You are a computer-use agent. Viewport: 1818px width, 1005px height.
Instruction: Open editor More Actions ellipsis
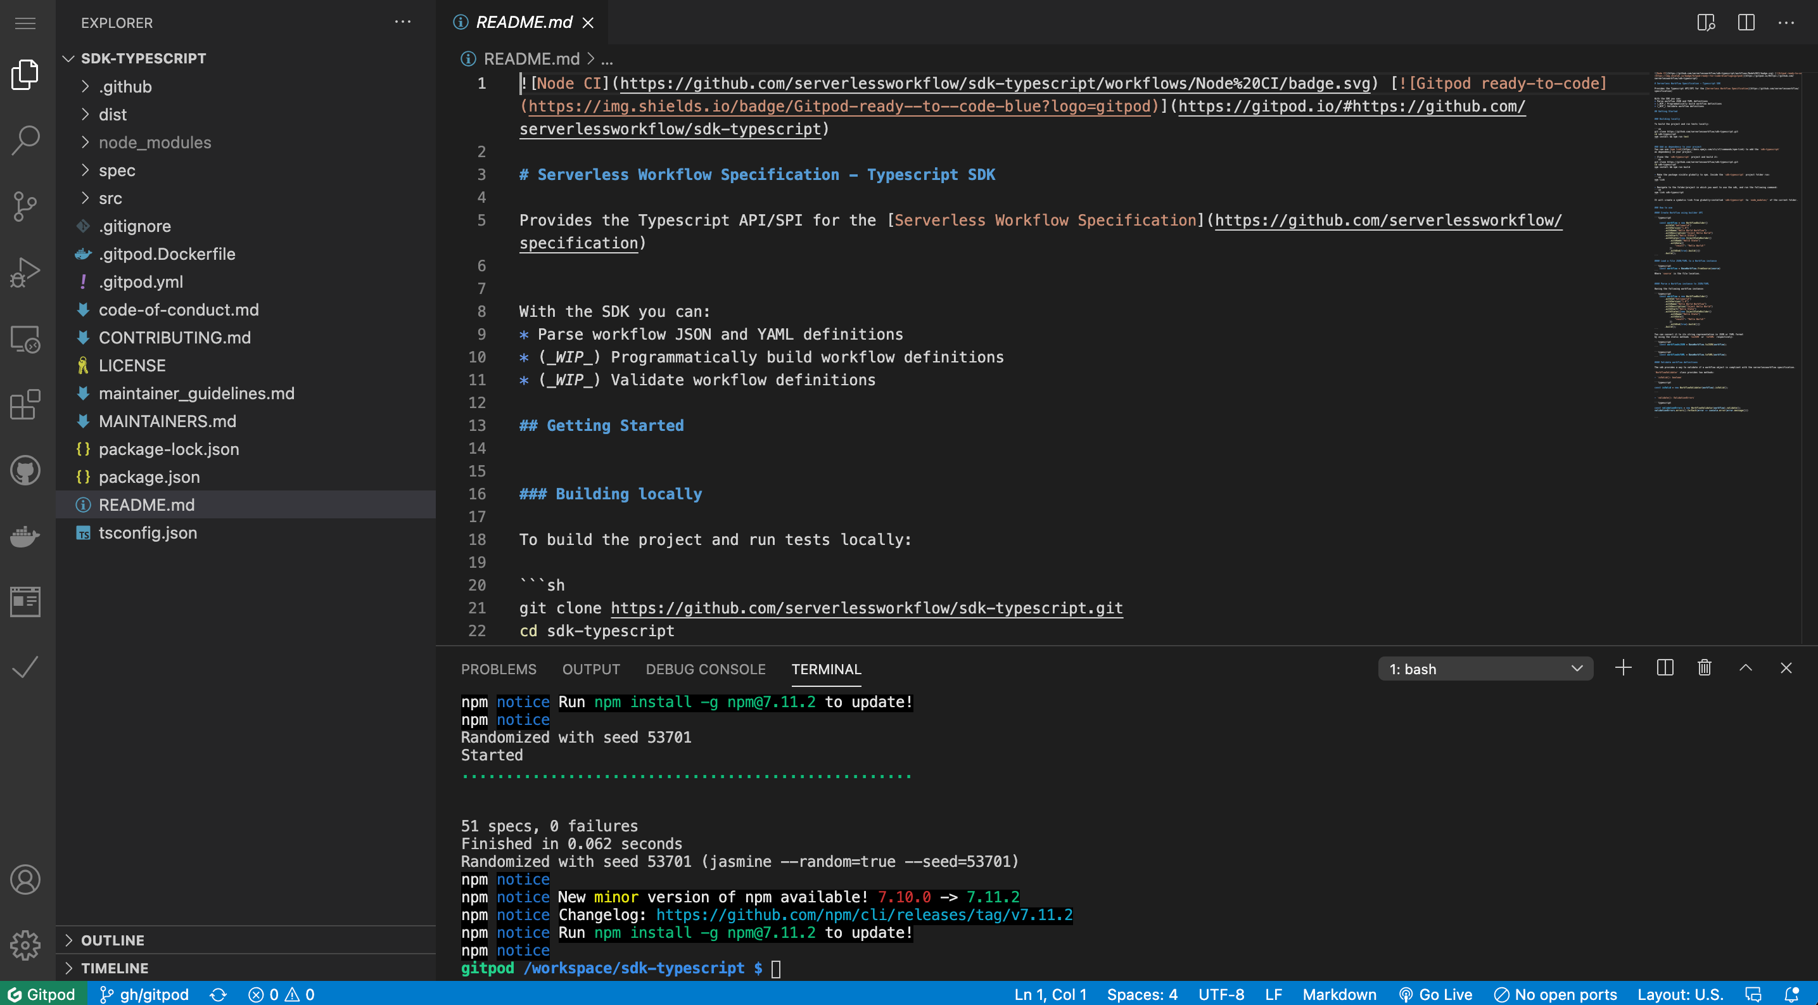click(1786, 23)
